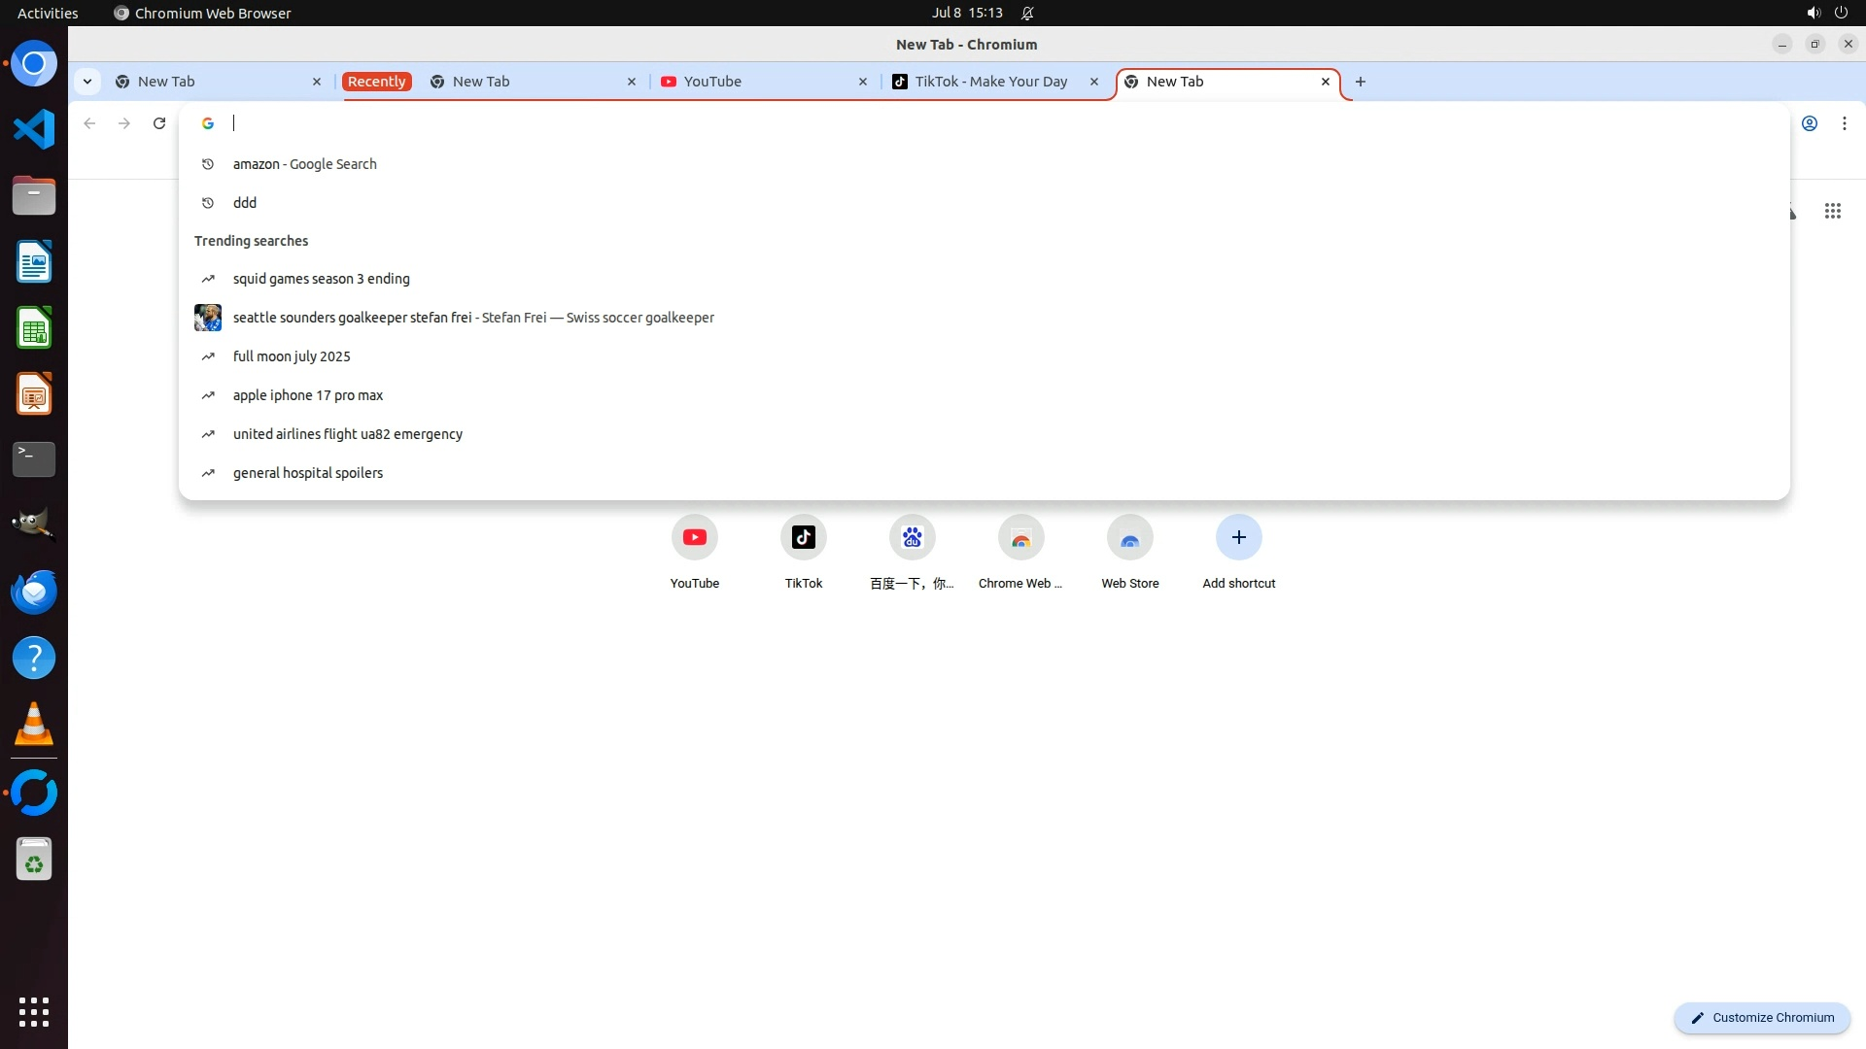Launch VLC from the dock

click(x=34, y=725)
